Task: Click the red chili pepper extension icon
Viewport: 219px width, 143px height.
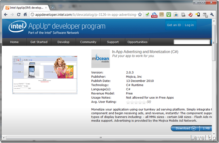Action: (190, 15)
